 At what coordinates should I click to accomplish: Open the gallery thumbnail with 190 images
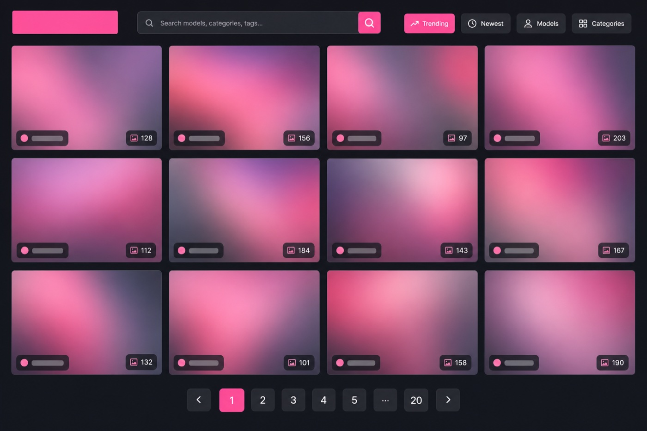pyautogui.click(x=560, y=322)
